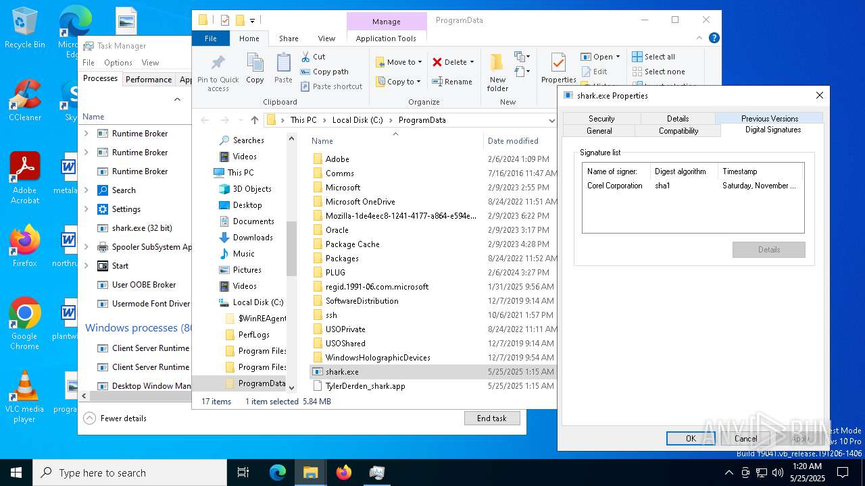Click the Pin to Quick access icon
The width and height of the screenshot is (865, 486).
point(218,63)
